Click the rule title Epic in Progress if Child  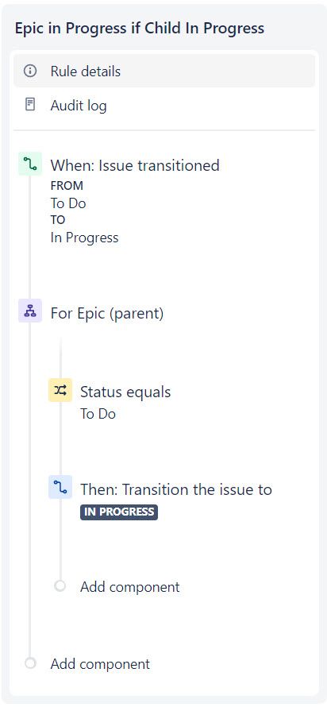140,29
